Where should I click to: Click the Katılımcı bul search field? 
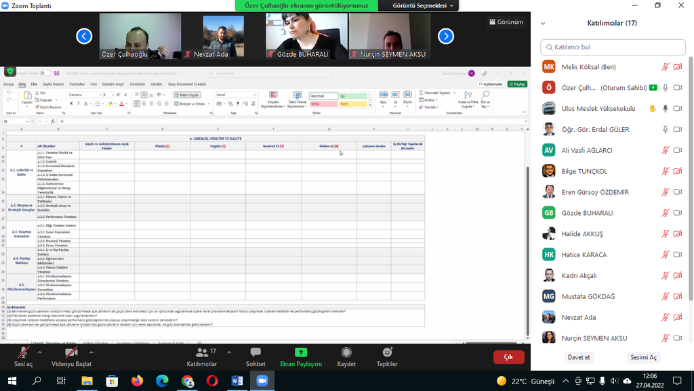(x=613, y=47)
